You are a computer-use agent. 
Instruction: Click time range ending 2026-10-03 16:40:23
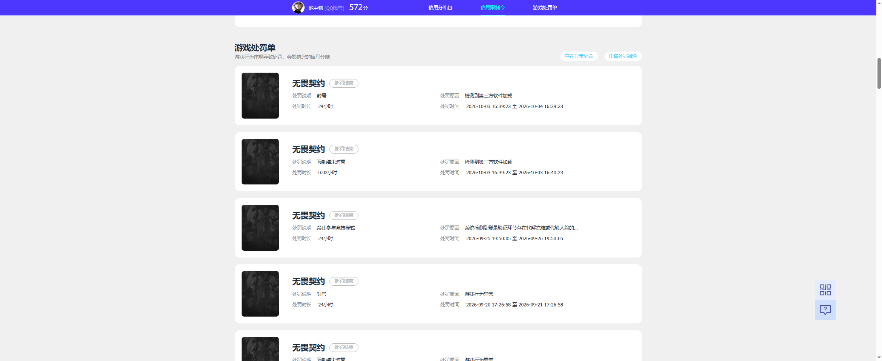click(514, 173)
